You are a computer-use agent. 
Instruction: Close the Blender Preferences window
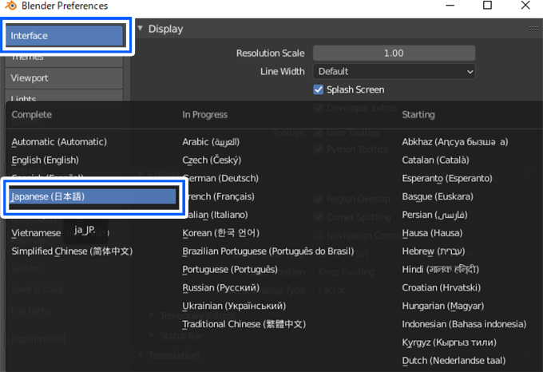pos(525,6)
